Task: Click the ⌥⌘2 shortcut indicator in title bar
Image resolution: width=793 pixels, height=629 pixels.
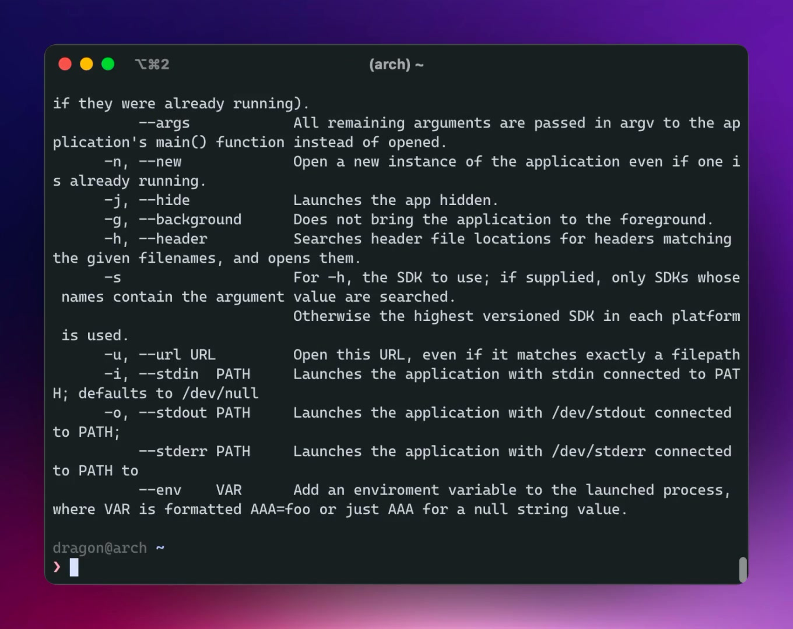Action: pyautogui.click(x=152, y=64)
